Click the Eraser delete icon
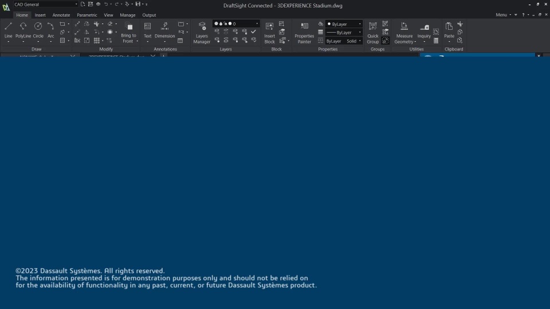This screenshot has width=550, height=309. pos(110,24)
